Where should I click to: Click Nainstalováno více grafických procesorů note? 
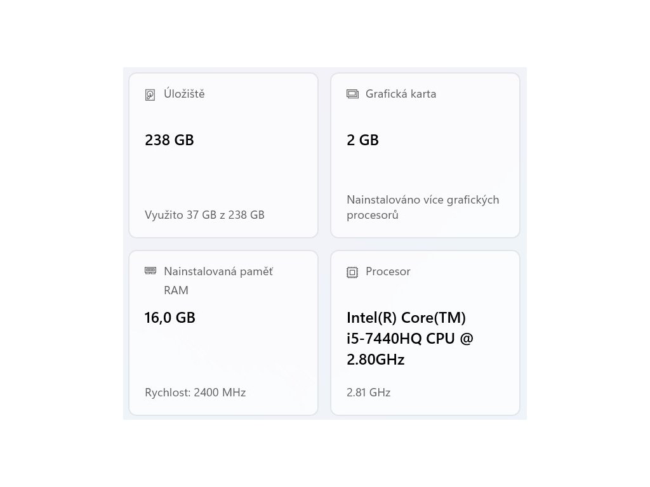(x=423, y=207)
